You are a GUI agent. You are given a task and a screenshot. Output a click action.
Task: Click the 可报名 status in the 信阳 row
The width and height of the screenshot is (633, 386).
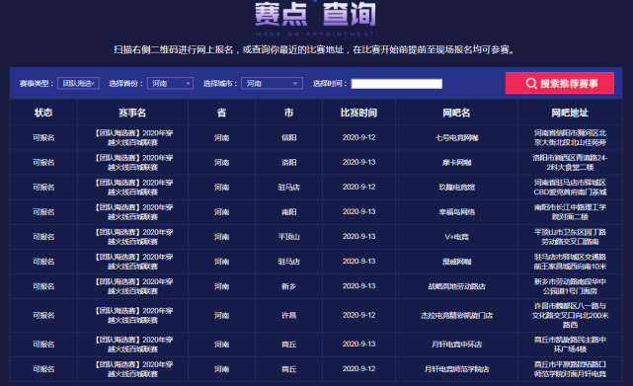43,137
